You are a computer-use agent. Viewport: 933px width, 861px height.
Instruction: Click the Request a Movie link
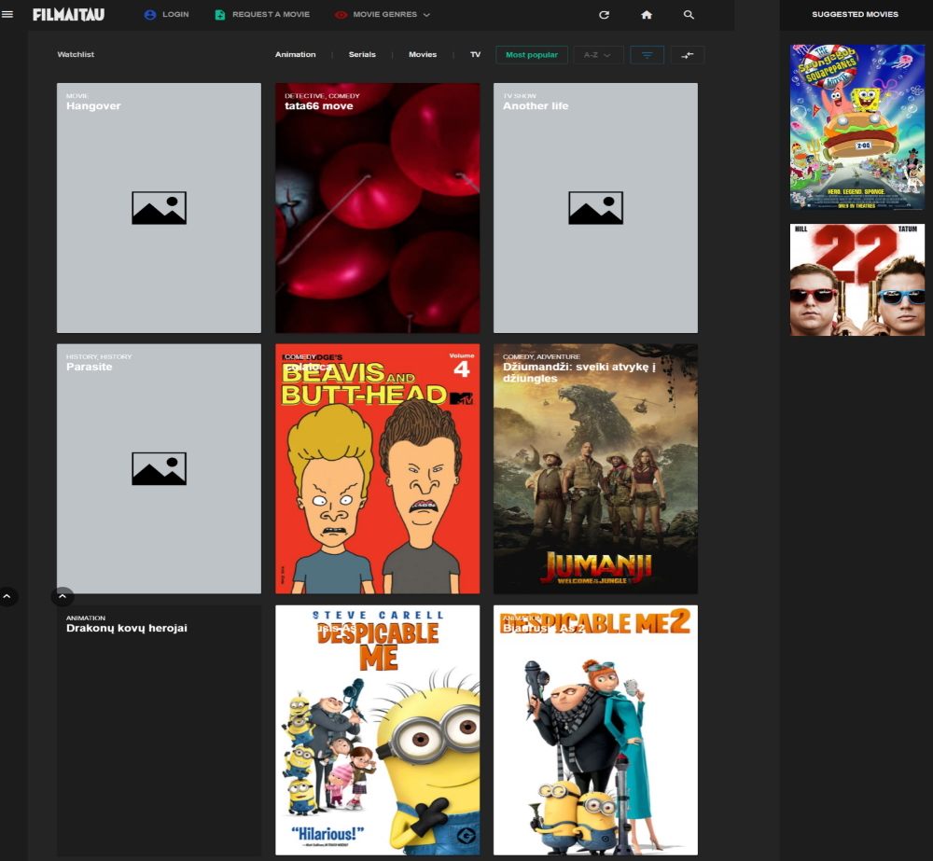coord(271,14)
